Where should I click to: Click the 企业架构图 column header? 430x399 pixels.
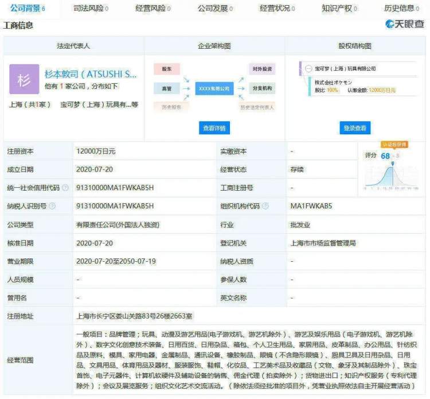tap(214, 46)
